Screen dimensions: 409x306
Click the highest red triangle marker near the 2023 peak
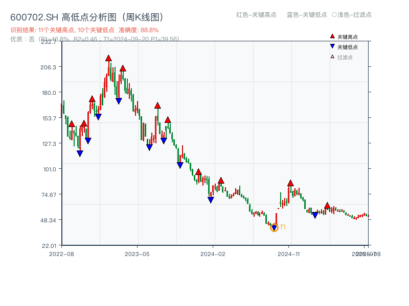(108, 59)
